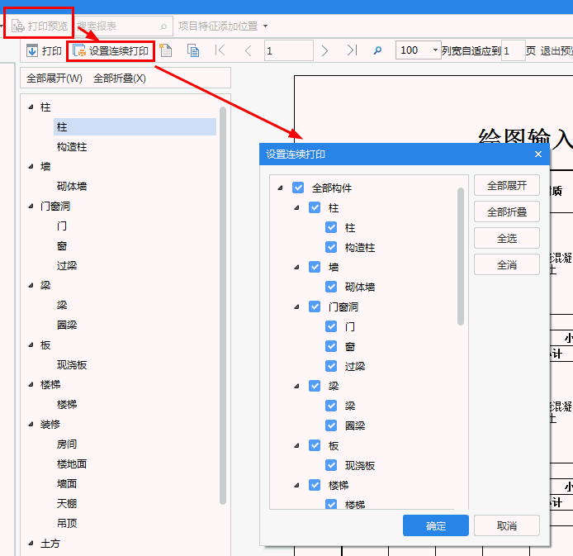
Task: Click 全部展开(W) in left panel
Action: point(54,79)
